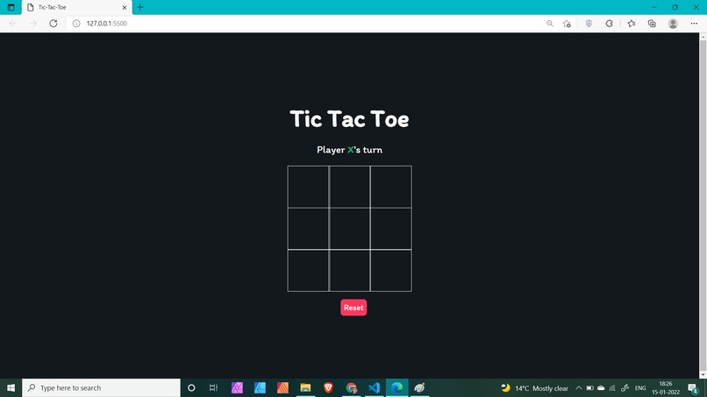Open the purple Affinity Photo taskbar icon
Image resolution: width=707 pixels, height=397 pixels.
(x=237, y=387)
